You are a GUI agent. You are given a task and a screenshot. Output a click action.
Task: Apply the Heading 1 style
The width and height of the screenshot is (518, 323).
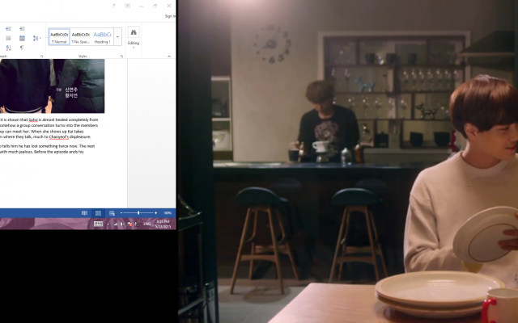tap(102, 37)
